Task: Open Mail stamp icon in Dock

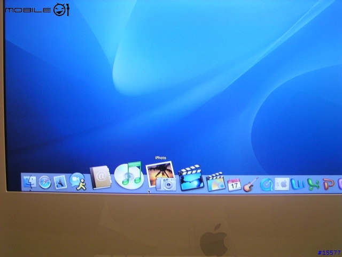Action: 60,182
